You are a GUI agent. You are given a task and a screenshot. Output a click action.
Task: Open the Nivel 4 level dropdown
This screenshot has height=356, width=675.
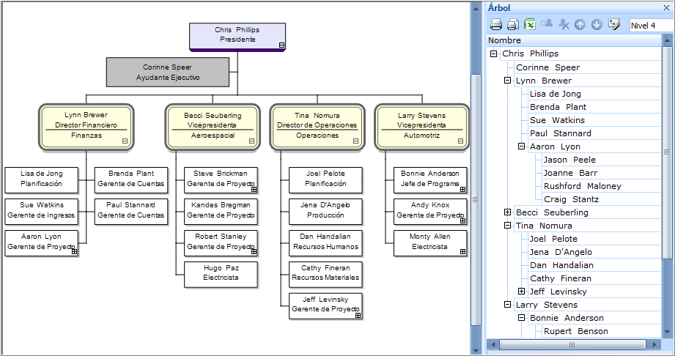650,26
